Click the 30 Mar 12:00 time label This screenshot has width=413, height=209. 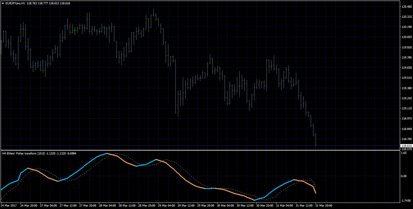tap(245, 206)
